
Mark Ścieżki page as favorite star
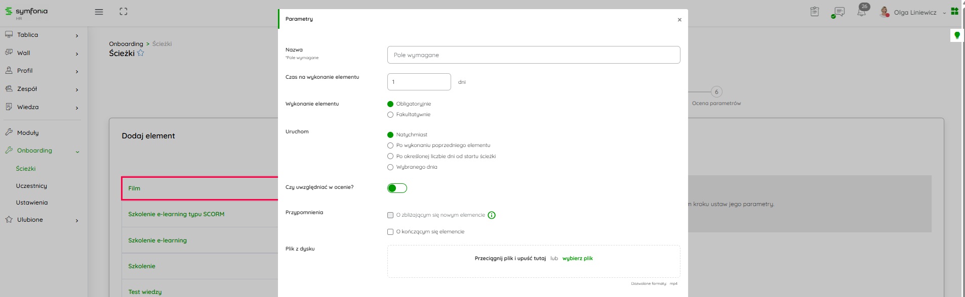click(141, 53)
